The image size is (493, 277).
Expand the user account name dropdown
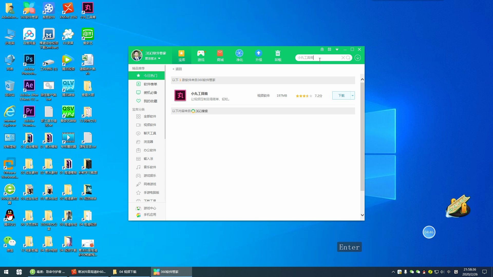click(159, 58)
